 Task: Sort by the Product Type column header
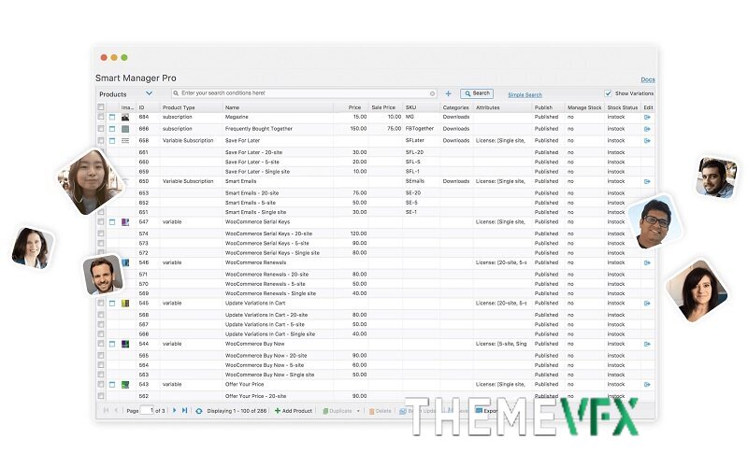(179, 107)
